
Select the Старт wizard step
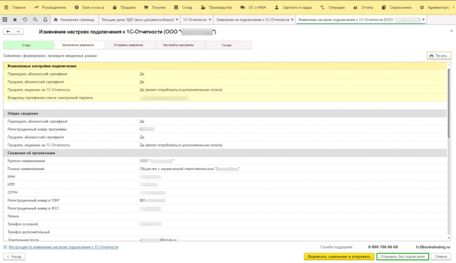28,45
